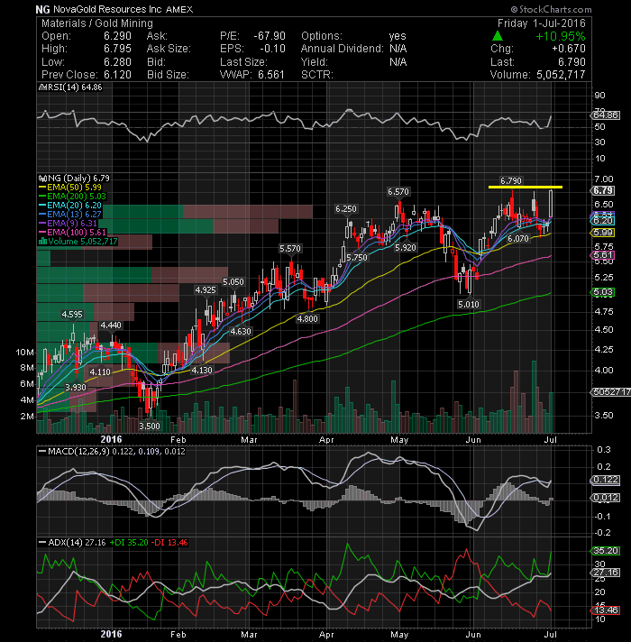Click the Prev Close value 6.120
Image resolution: width=631 pixels, height=642 pixels.
click(117, 75)
